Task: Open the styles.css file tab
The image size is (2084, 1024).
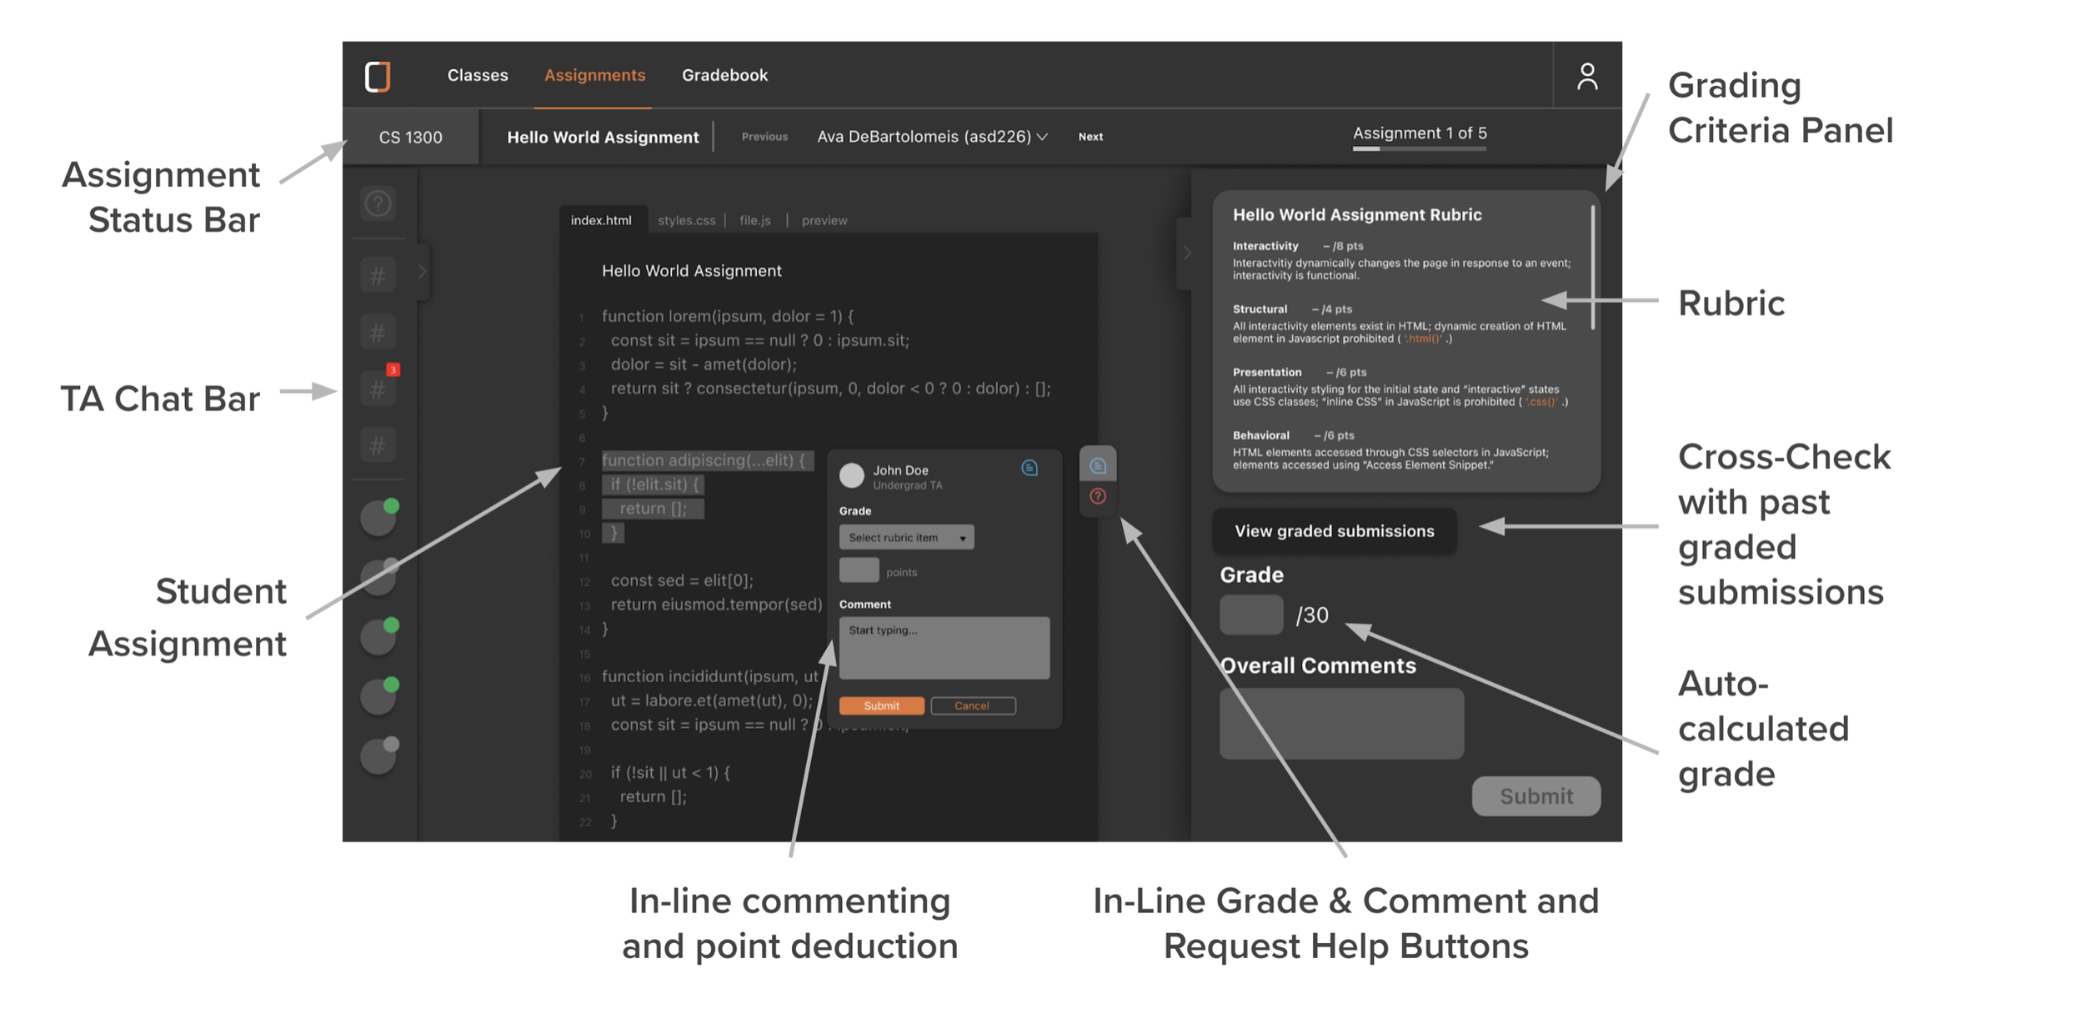Action: tap(686, 220)
